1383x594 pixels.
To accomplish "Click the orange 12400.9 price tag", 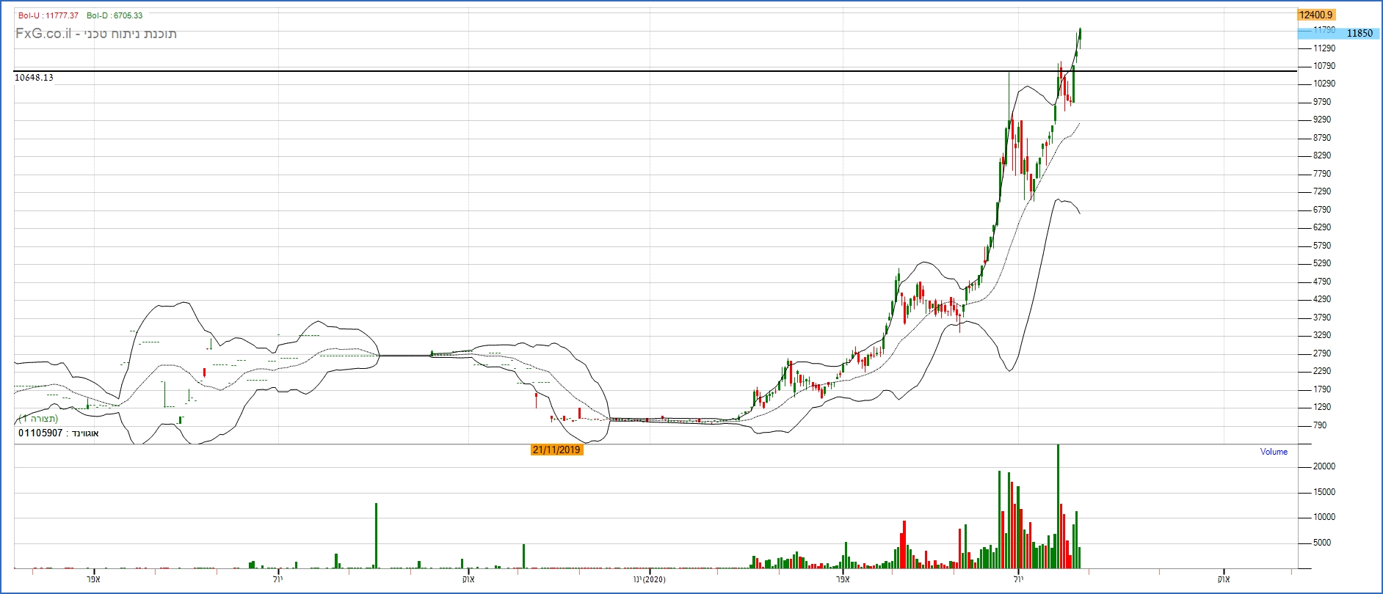I will tap(1315, 15).
